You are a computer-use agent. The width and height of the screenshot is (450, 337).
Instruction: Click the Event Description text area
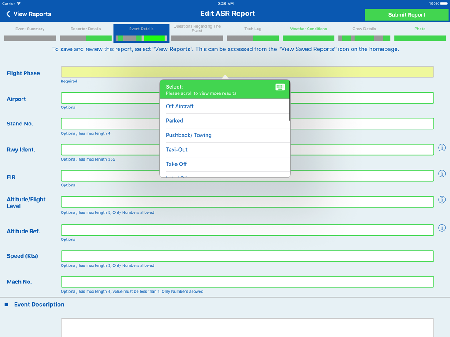click(247, 327)
